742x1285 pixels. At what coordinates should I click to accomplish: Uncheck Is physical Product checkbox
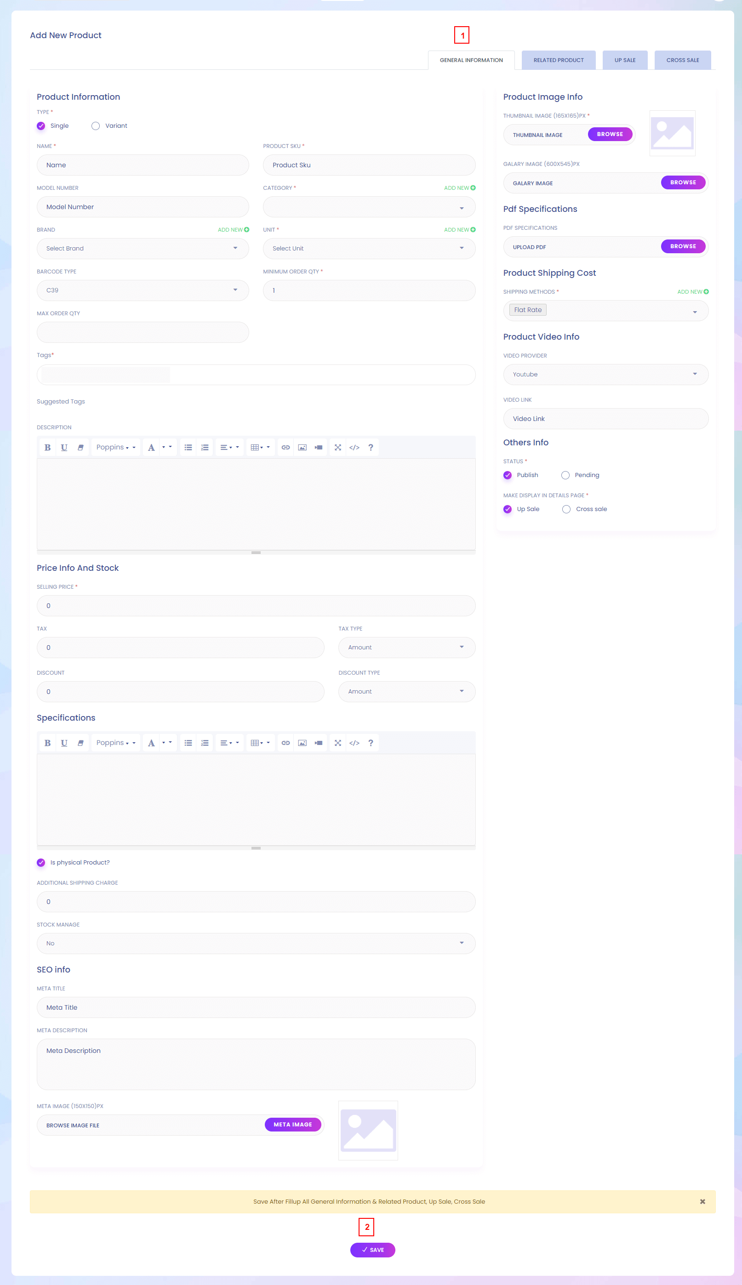(x=41, y=862)
